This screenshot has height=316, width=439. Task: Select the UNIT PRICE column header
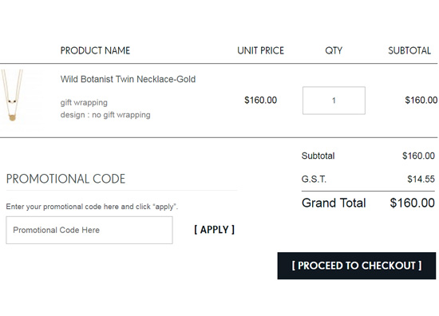(261, 50)
